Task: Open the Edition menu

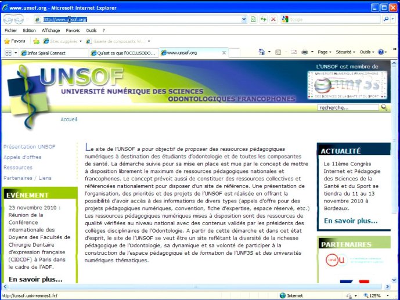Action: (30, 30)
